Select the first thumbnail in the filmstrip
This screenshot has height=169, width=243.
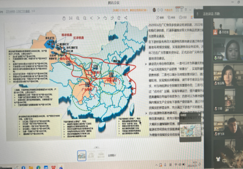(x=82, y=156)
